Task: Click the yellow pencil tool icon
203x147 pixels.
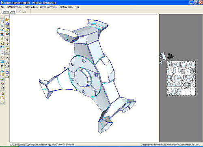Action: tap(7, 49)
